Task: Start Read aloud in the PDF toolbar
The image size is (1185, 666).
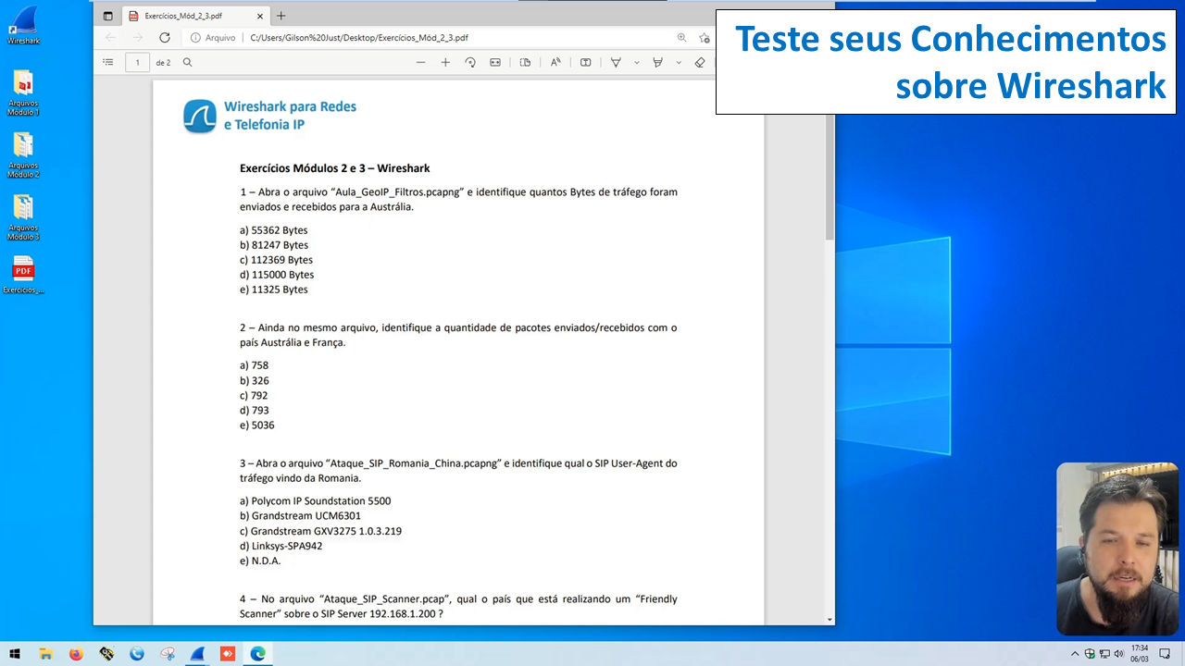Action: pos(555,62)
